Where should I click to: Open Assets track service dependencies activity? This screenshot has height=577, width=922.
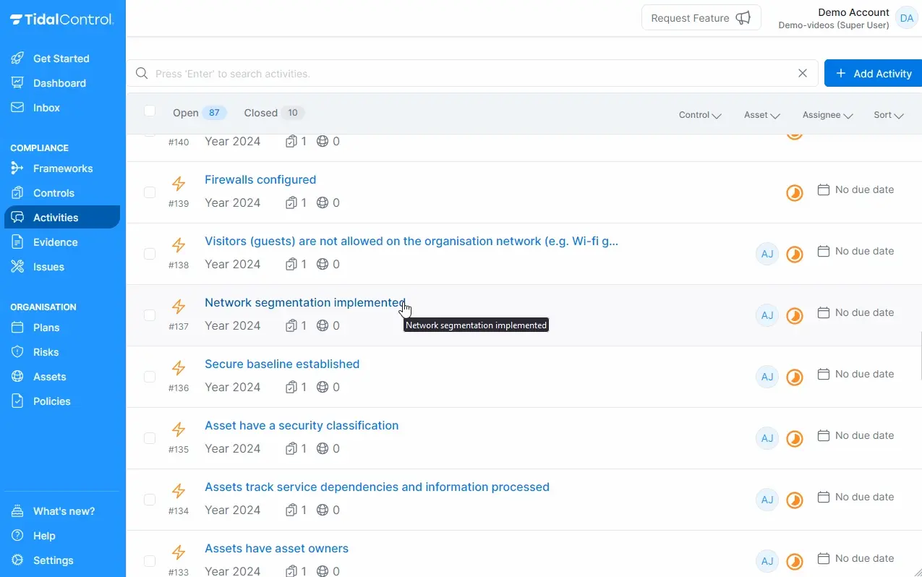click(377, 487)
